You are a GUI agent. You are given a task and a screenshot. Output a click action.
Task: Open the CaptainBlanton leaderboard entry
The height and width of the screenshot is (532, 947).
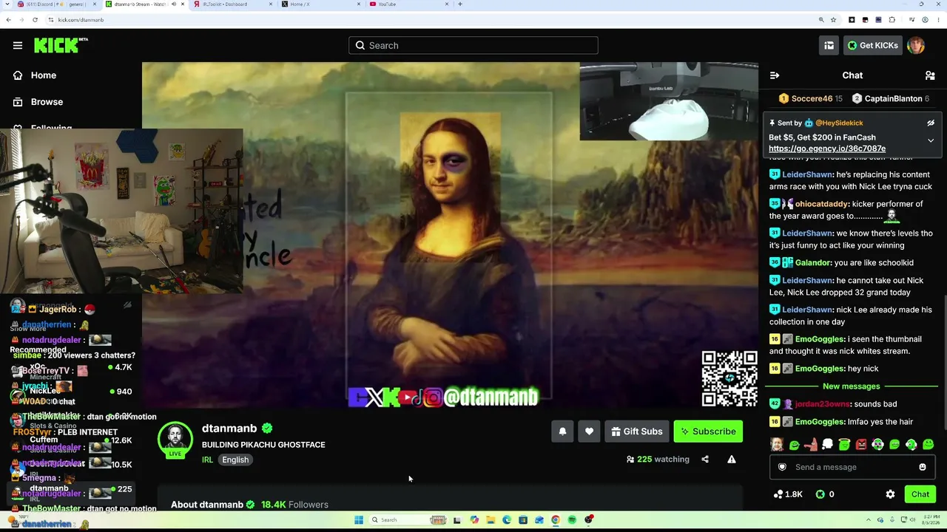(x=891, y=99)
